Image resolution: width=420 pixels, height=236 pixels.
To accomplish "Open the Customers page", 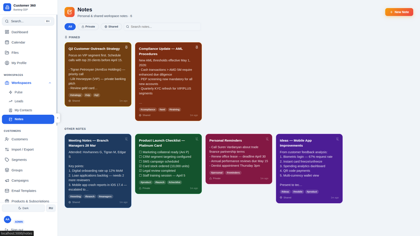I will pos(28,139).
